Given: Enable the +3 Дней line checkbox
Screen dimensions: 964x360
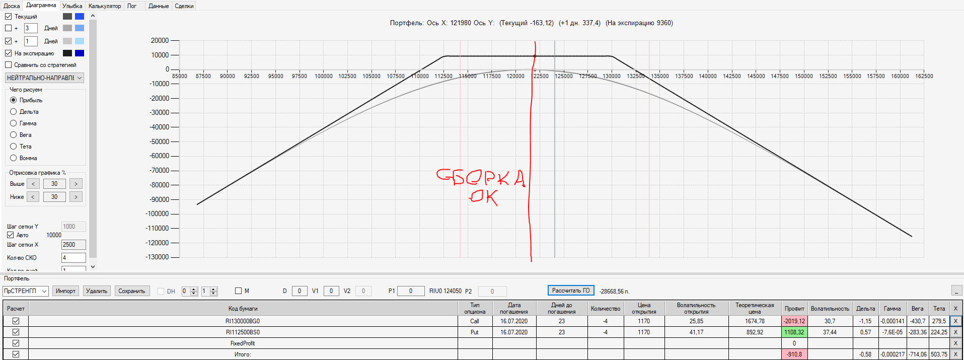Looking at the screenshot, I should [x=9, y=28].
